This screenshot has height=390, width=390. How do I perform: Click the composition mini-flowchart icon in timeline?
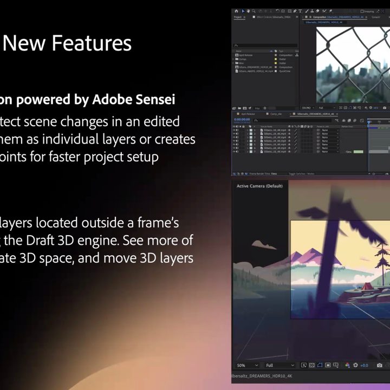[336, 121]
